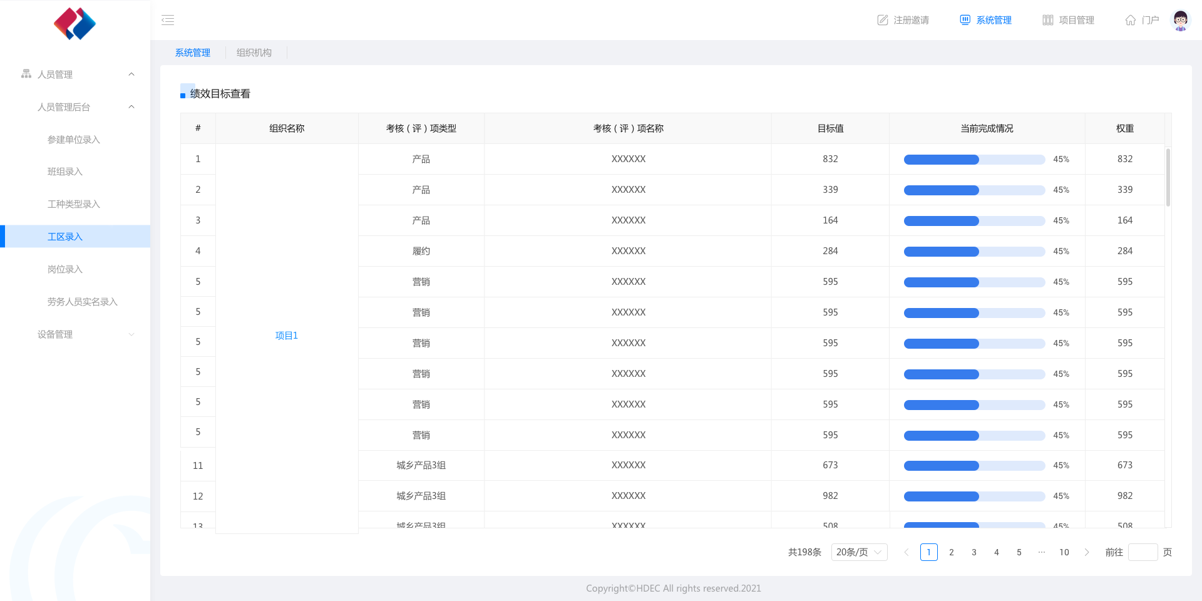The width and height of the screenshot is (1202, 601).
Task: Switch to the 组织机构 tab
Action: click(x=254, y=53)
